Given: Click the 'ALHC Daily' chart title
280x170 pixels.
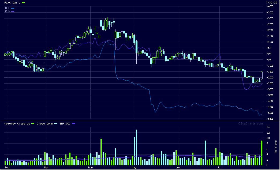Looking at the screenshot, I should [12, 2].
